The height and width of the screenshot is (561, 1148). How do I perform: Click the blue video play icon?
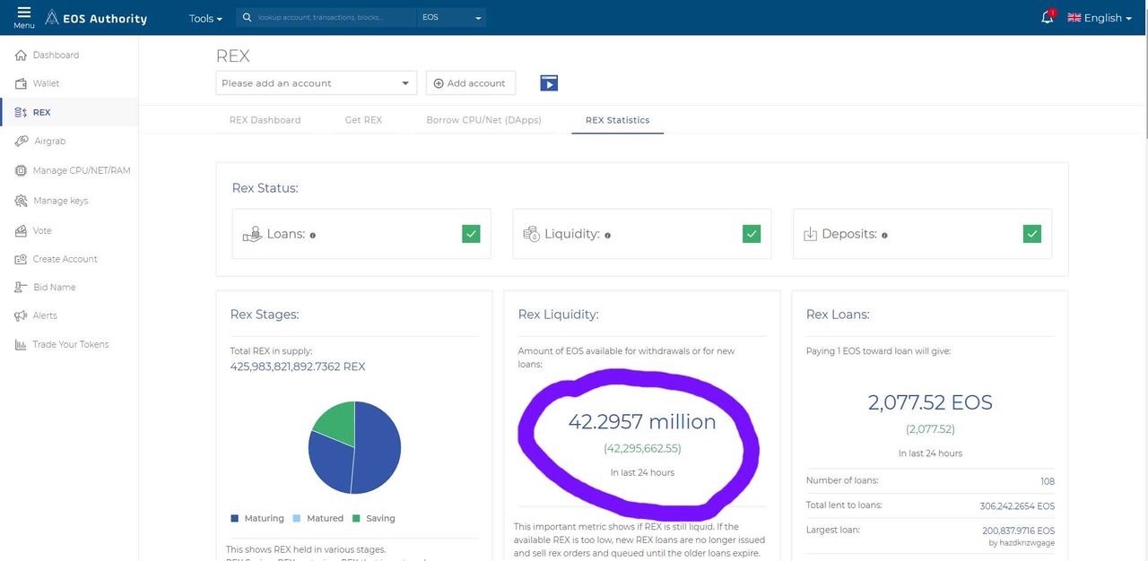tap(549, 83)
